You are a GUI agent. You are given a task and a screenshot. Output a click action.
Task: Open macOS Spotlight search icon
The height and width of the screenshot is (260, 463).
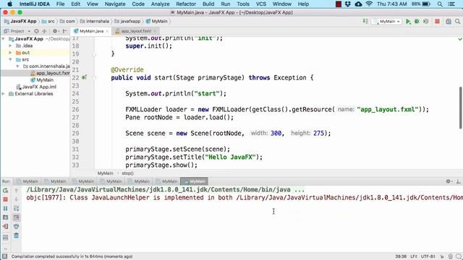coord(440,4)
